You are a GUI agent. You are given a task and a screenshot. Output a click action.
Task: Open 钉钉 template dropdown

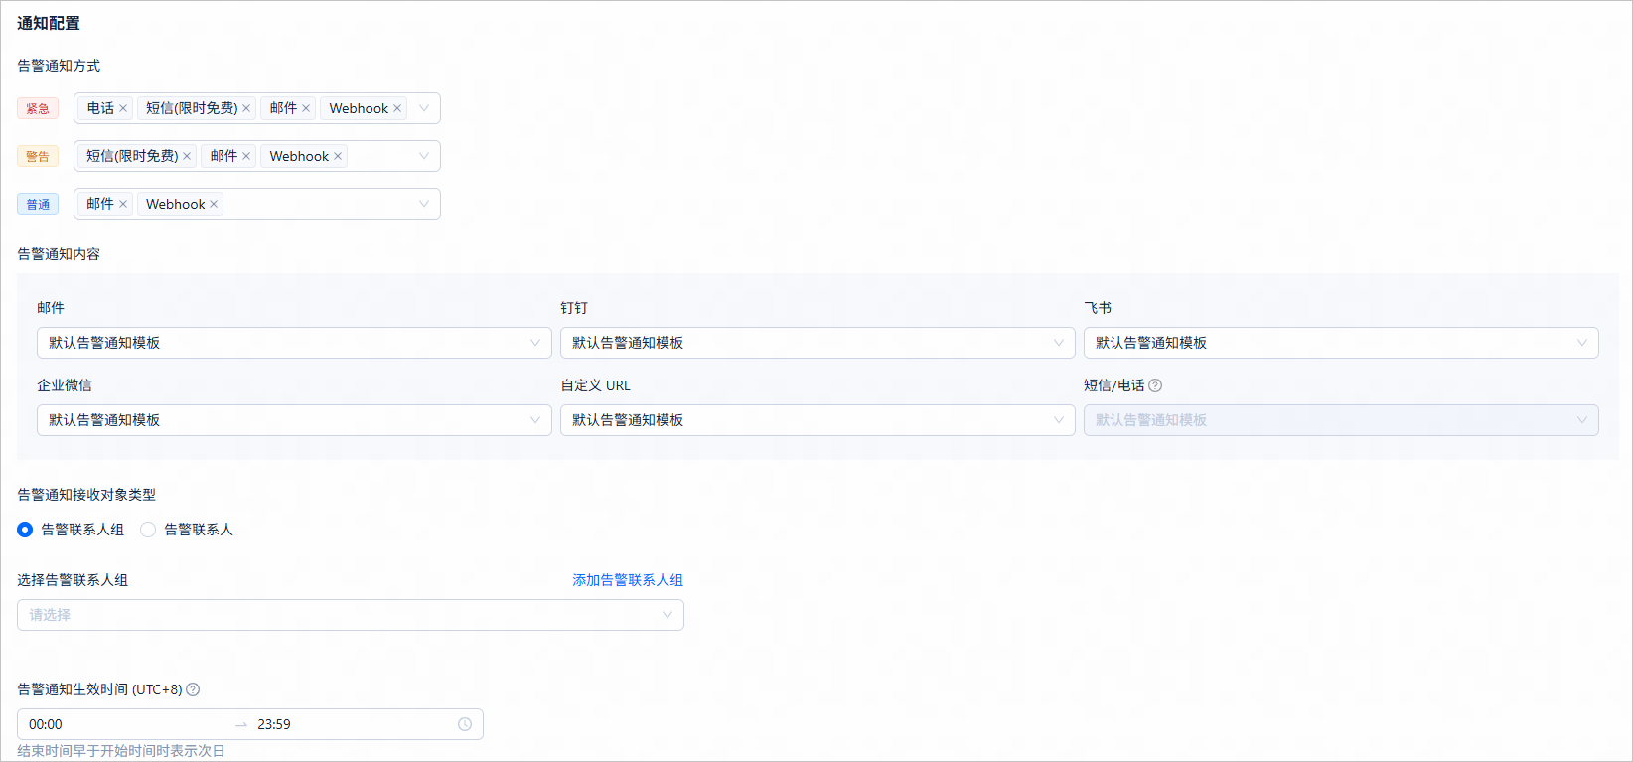(x=817, y=343)
